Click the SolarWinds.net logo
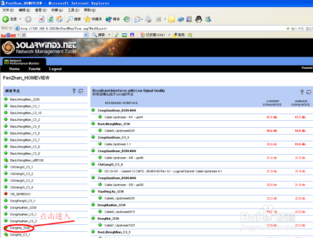The width and height of the screenshot is (313, 238). 39,48
